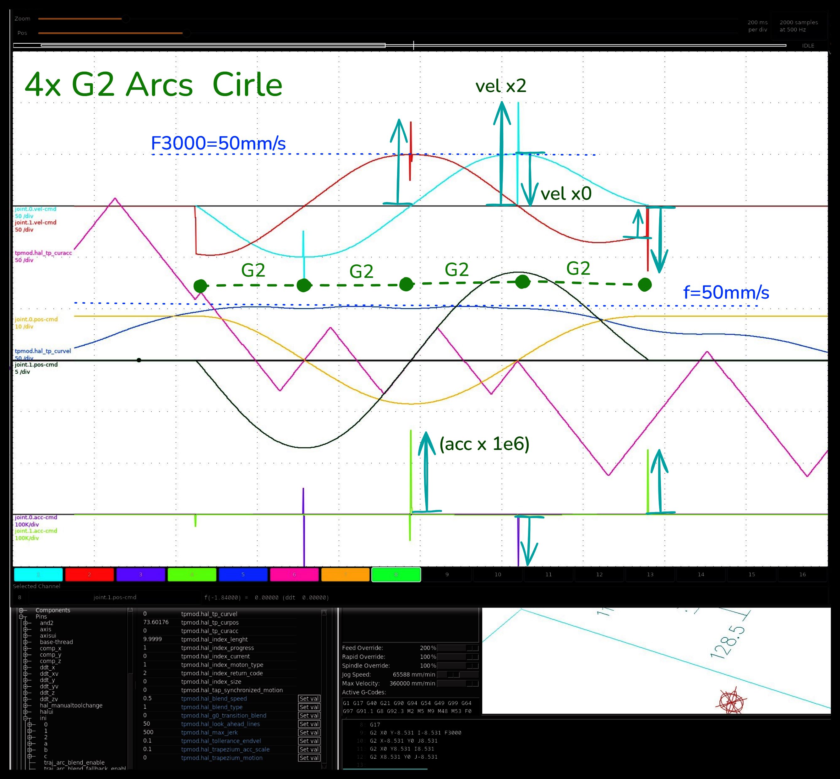Screen dimensions: 840x779
Task: Expand ini sub-node 0
Action: click(x=30, y=725)
